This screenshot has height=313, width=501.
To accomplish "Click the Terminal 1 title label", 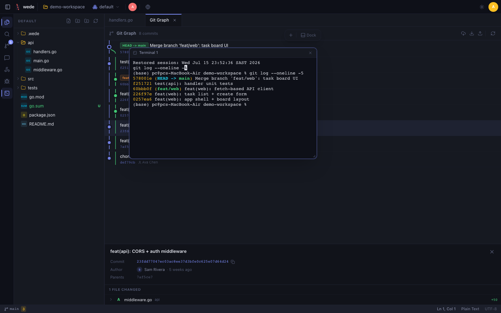I will (x=149, y=53).
